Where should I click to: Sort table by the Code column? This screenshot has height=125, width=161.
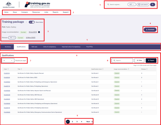click(8, 69)
